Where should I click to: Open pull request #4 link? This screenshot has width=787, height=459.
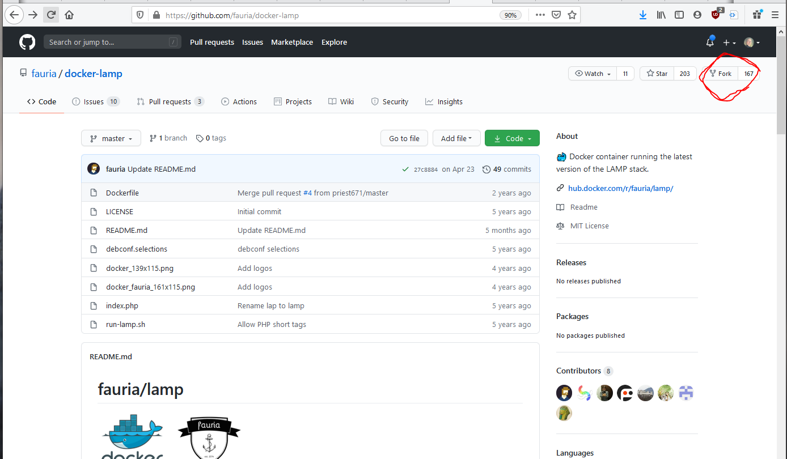[308, 193]
